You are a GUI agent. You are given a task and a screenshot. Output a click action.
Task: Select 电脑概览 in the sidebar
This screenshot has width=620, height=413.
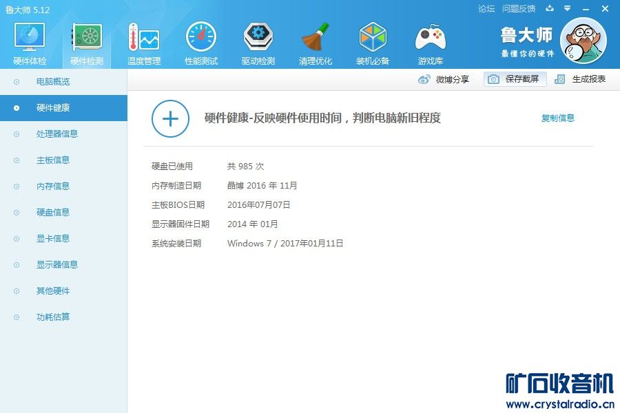tap(63, 82)
